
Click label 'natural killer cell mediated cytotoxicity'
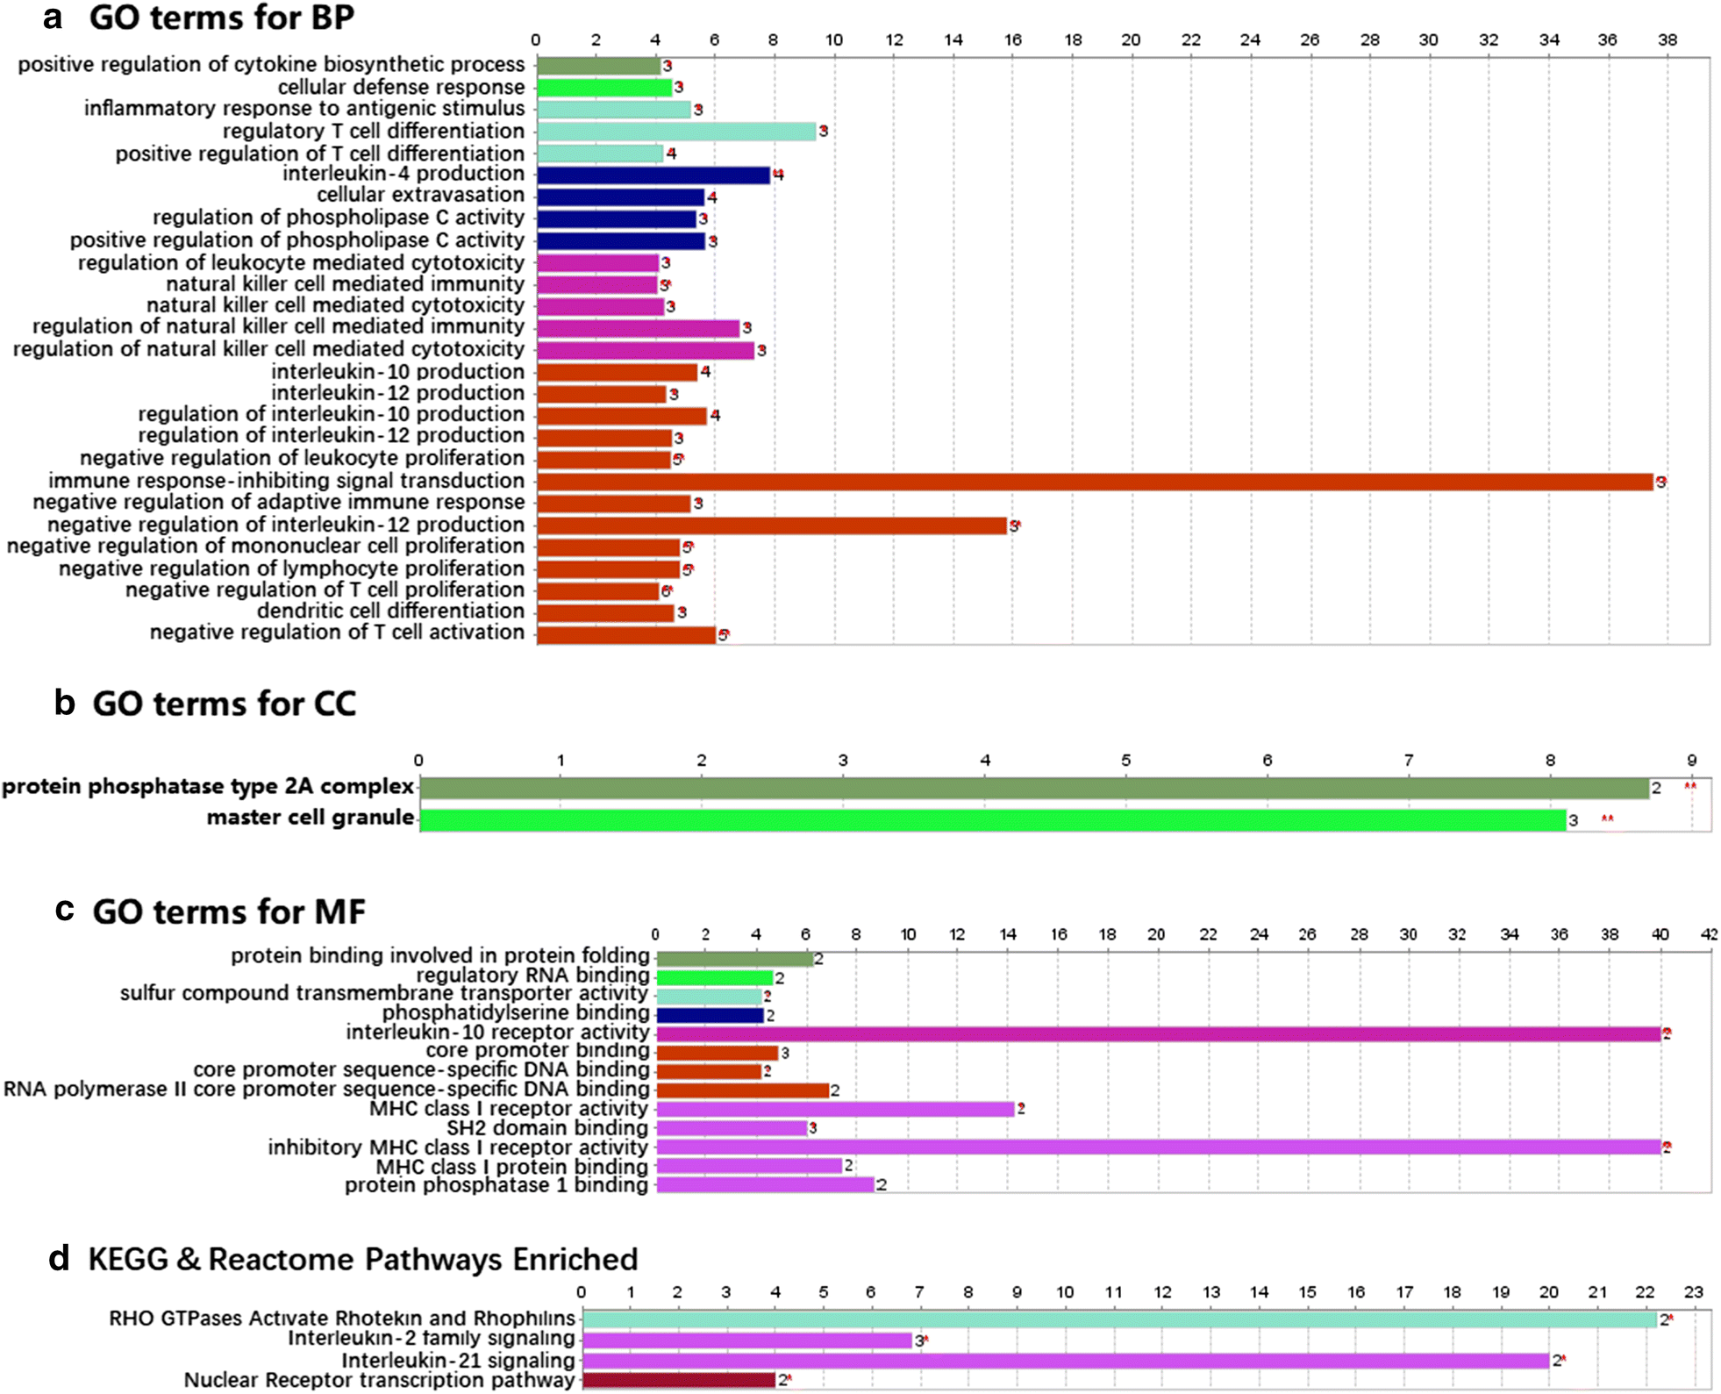(x=335, y=305)
